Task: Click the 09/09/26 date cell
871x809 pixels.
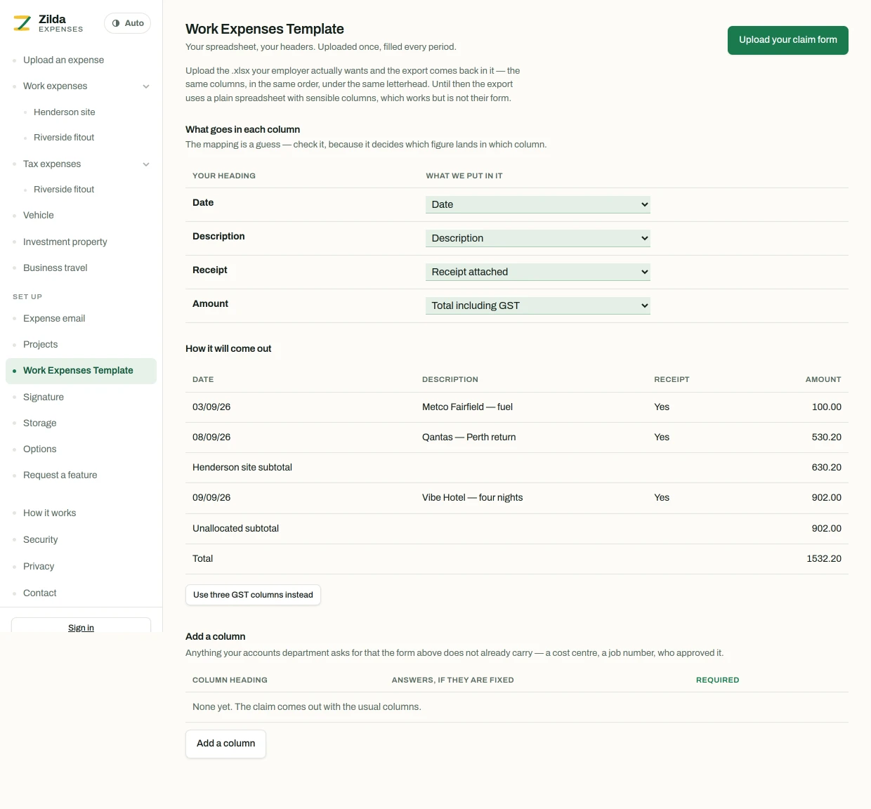Action: coord(211,498)
